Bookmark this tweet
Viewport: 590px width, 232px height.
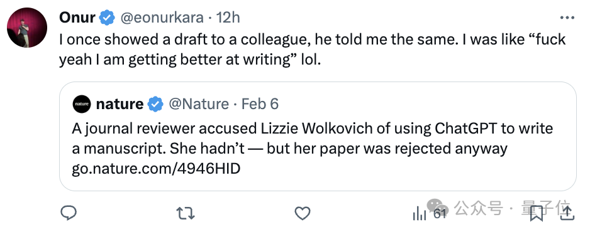(537, 214)
